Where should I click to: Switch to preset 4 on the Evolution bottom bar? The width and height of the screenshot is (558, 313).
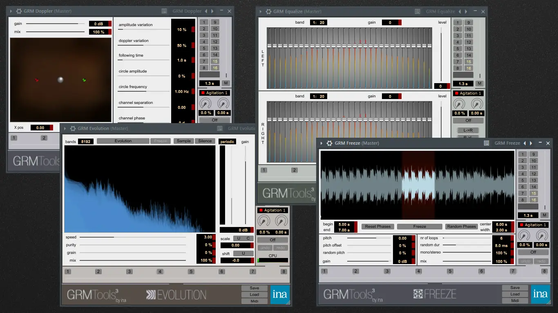coord(160,271)
